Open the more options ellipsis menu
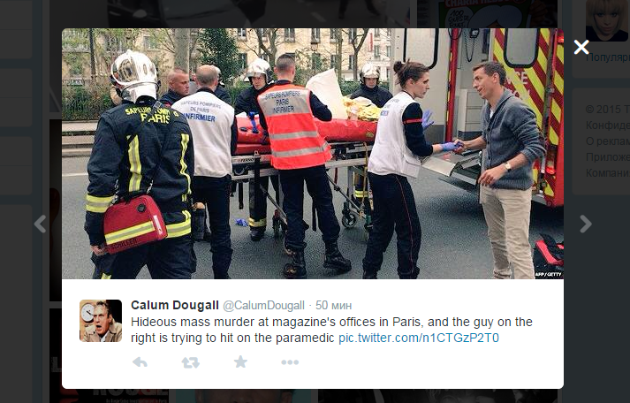630x403 pixels. click(x=290, y=362)
